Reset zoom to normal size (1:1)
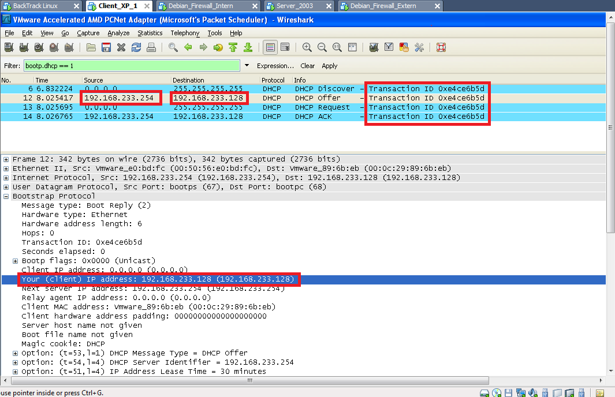 click(x=337, y=47)
